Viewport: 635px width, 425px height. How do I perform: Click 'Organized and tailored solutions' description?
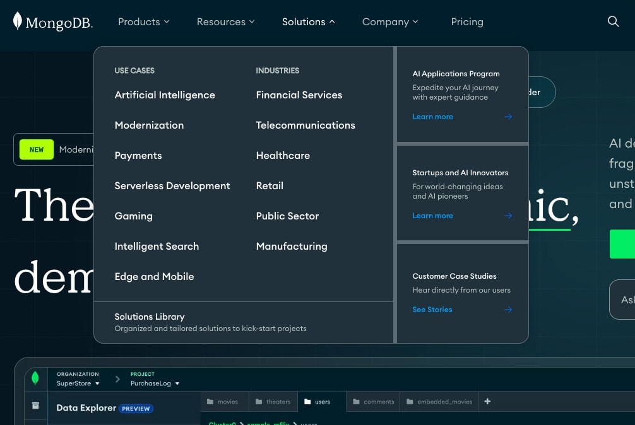[210, 329]
